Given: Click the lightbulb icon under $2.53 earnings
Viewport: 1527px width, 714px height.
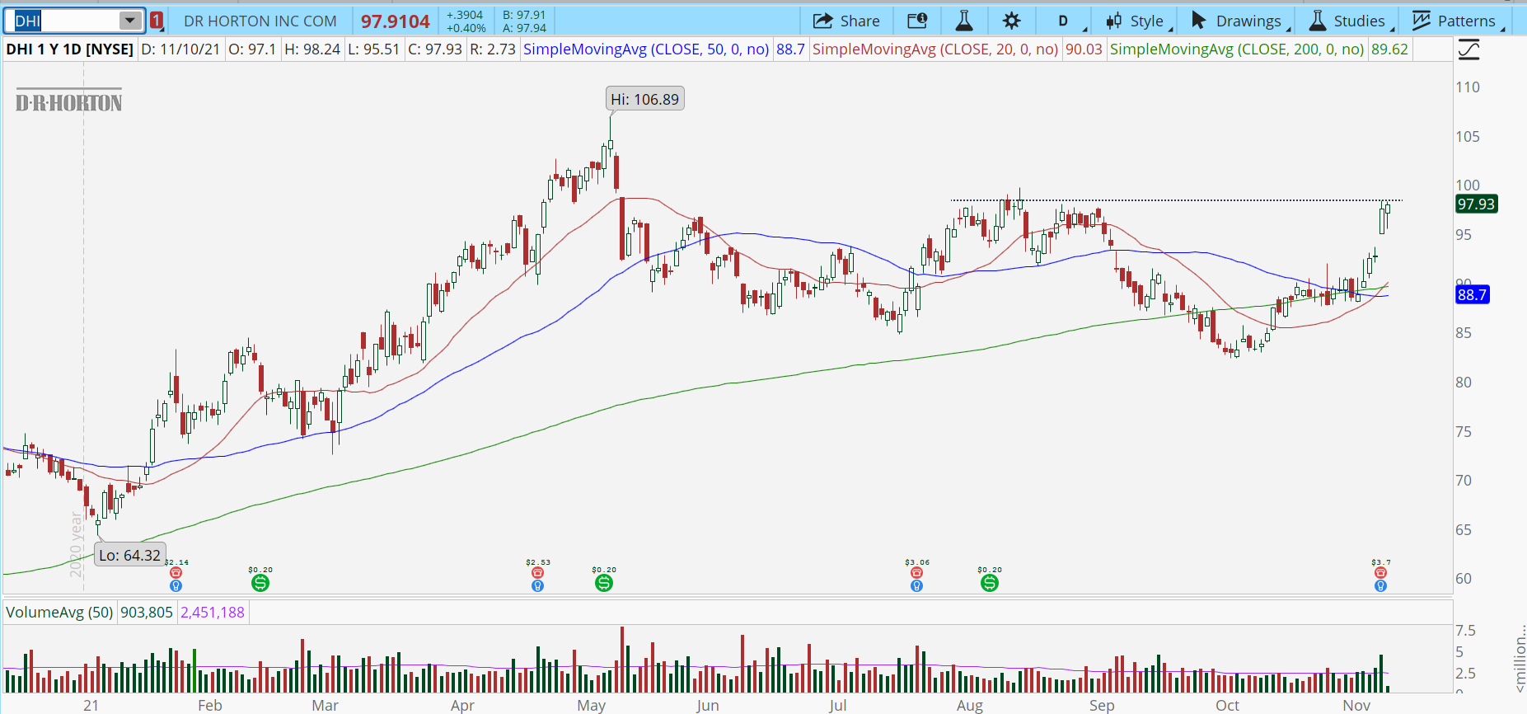Looking at the screenshot, I should (x=537, y=585).
